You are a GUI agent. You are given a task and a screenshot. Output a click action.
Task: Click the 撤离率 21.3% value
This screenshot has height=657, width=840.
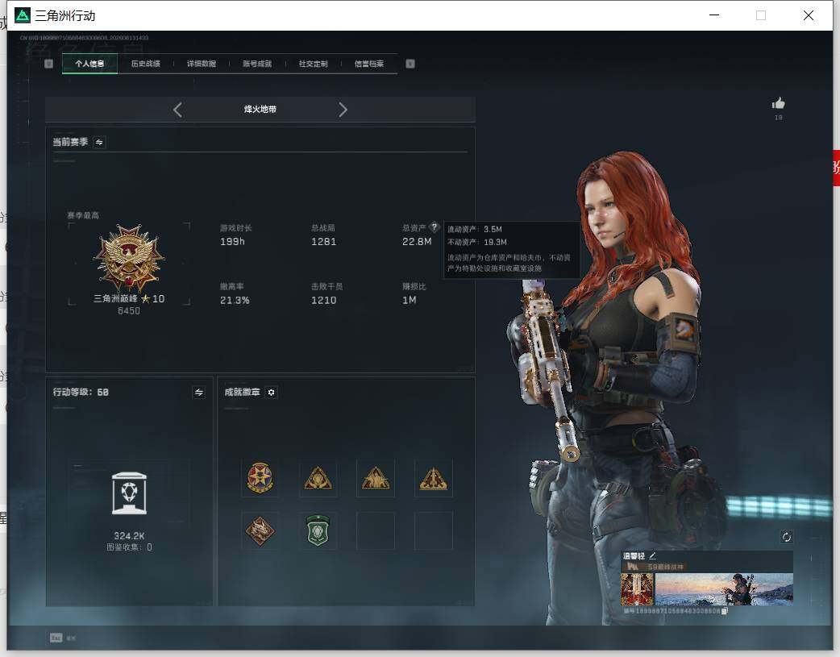[x=235, y=300]
